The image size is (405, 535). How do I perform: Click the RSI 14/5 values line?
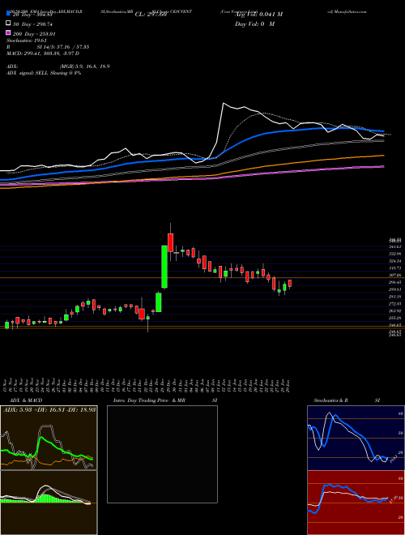point(48,47)
